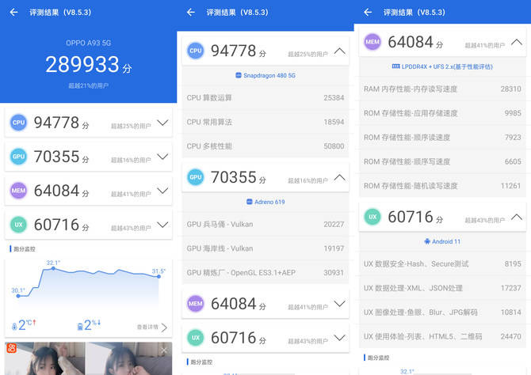The height and width of the screenshot is (375, 531).
Task: Tap the CPU badge icon in the middle panel
Action: [196, 51]
